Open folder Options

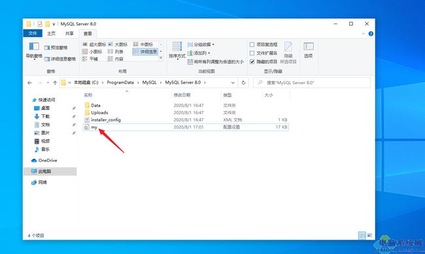[x=309, y=51]
